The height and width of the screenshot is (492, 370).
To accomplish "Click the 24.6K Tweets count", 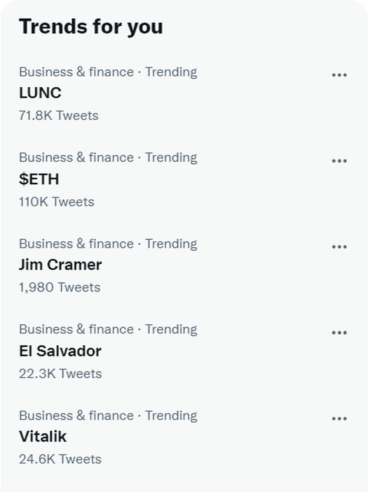I will (x=60, y=459).
